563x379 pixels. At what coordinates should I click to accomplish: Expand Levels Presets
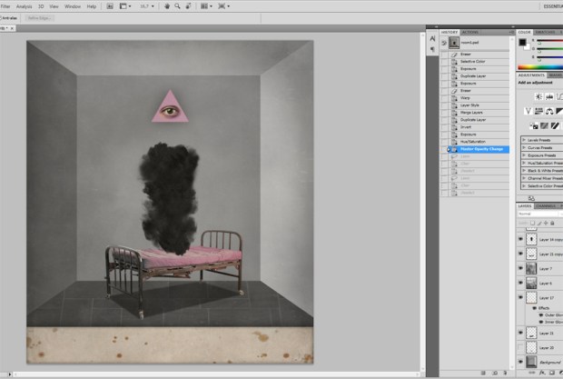(x=524, y=140)
